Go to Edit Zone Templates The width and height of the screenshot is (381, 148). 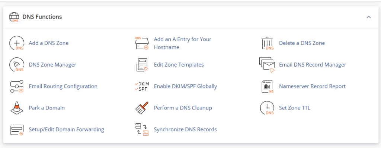pyautogui.click(x=179, y=65)
